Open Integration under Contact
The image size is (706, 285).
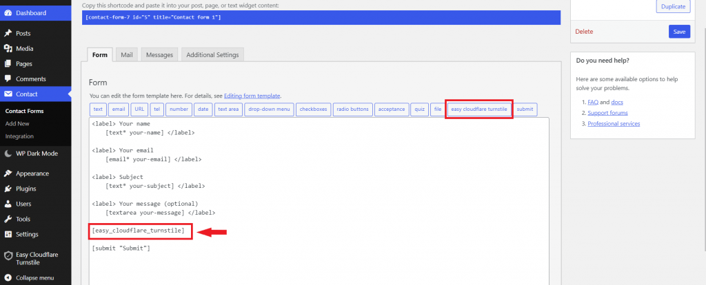tap(19, 136)
